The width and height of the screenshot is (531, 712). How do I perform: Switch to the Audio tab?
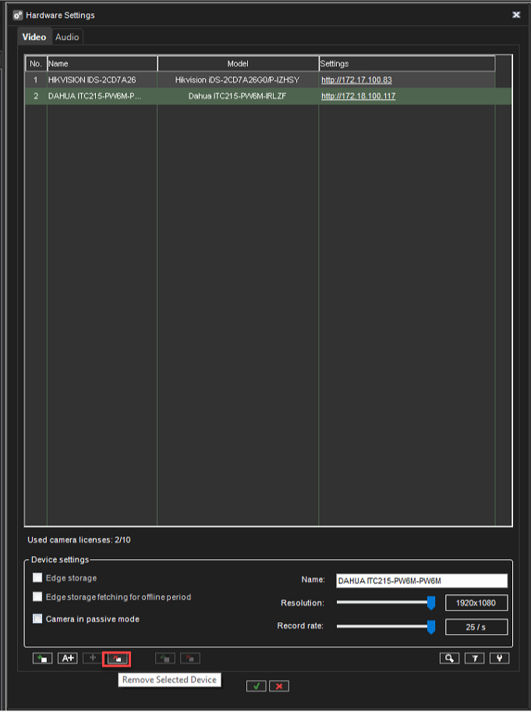tap(67, 37)
